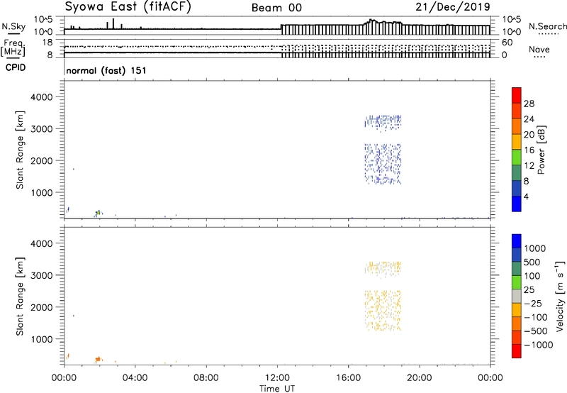Pick the gray segment of Velocity colorbar
The image size is (567, 393).
[517, 296]
